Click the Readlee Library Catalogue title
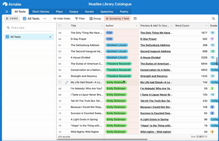This screenshot has height=141, width=219. click(x=110, y=4)
